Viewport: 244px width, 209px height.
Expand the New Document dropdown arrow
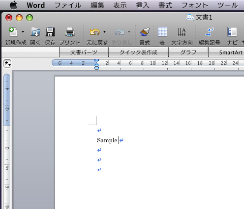23,32
